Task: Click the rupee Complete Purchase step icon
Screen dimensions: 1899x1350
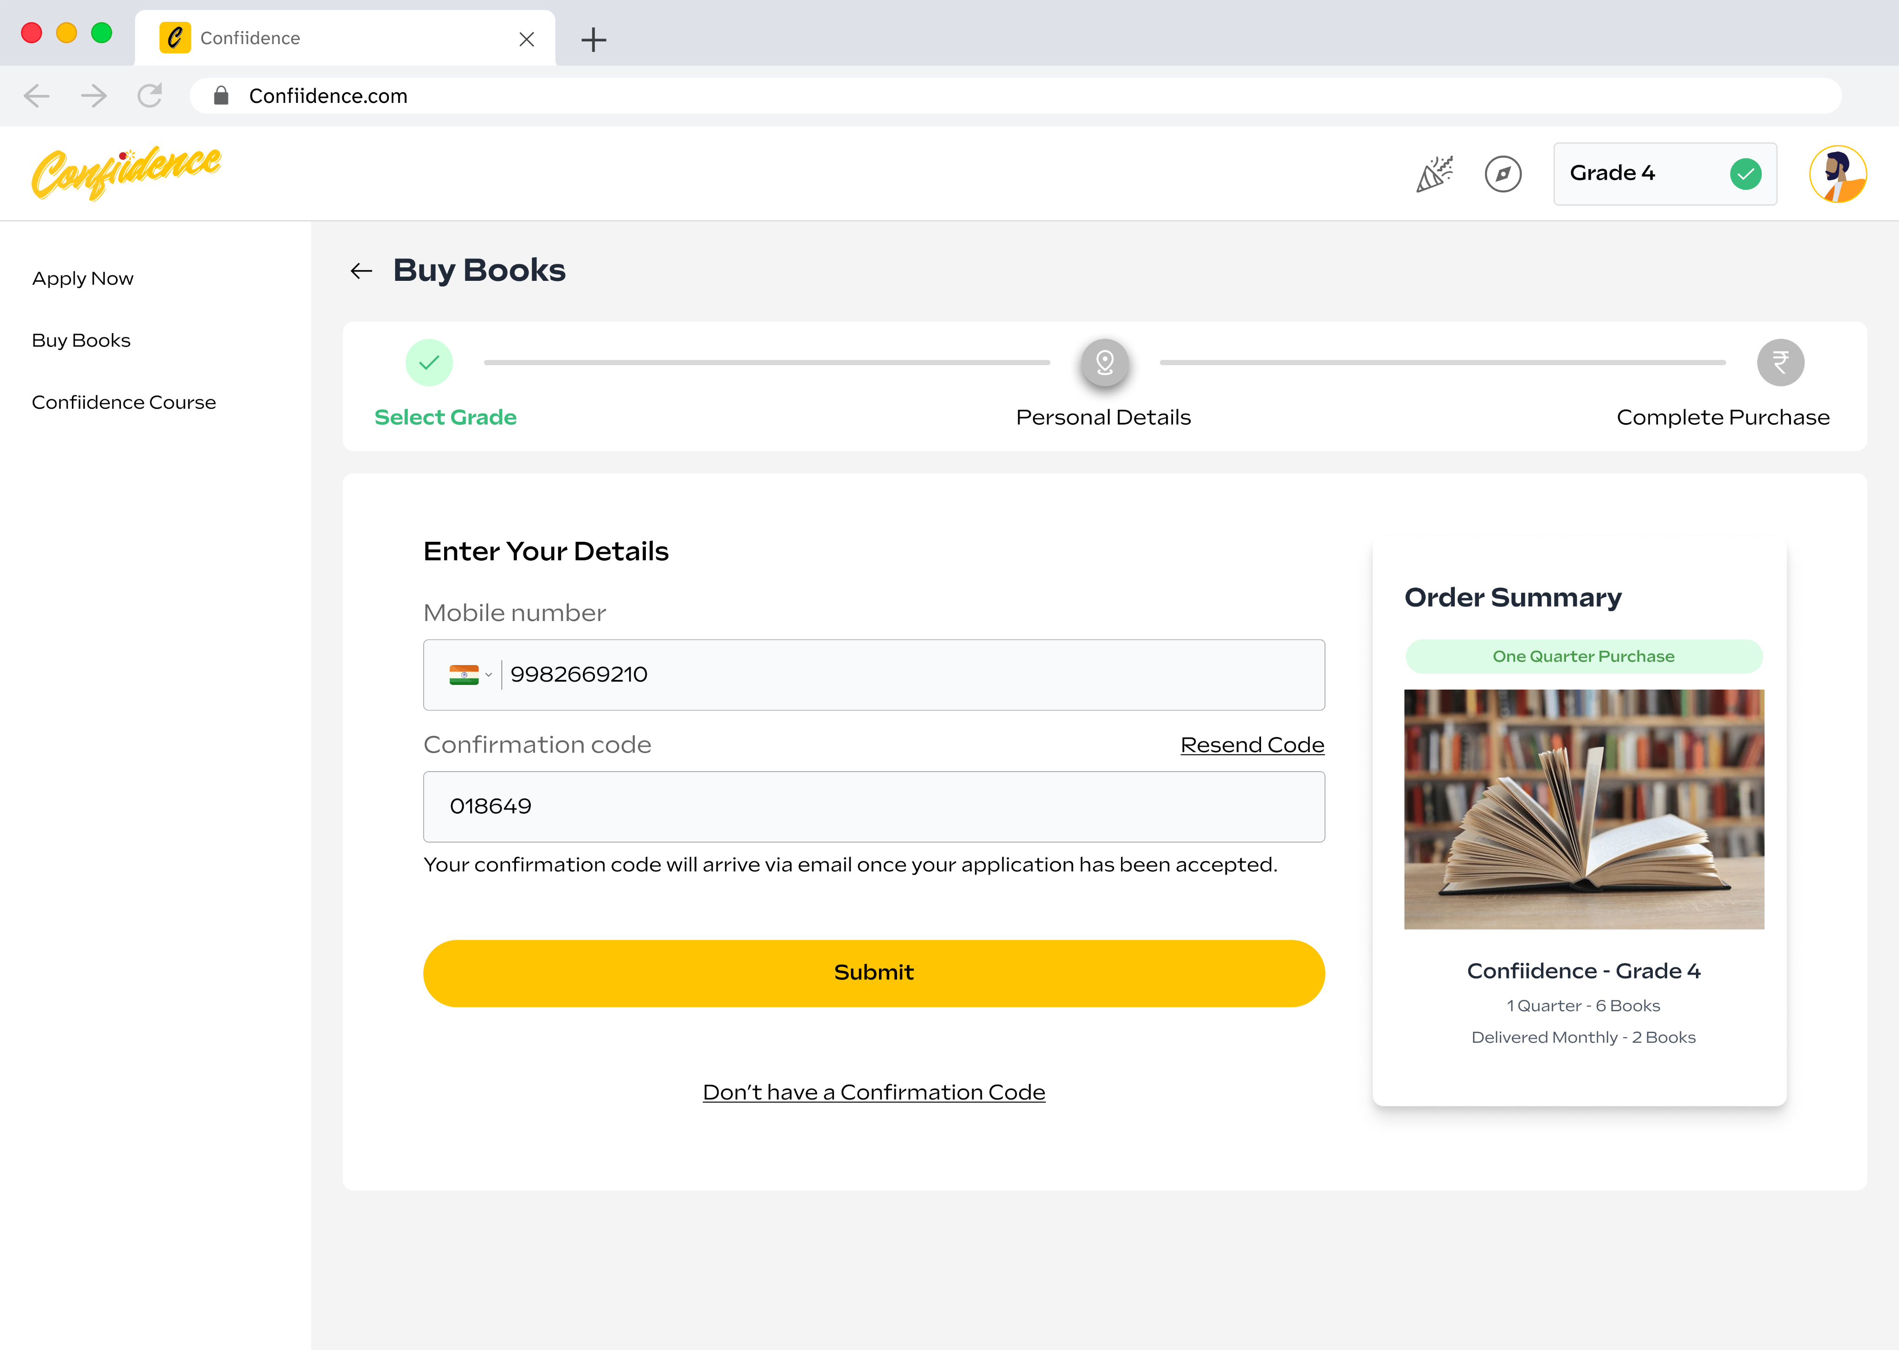Action: coord(1779,362)
